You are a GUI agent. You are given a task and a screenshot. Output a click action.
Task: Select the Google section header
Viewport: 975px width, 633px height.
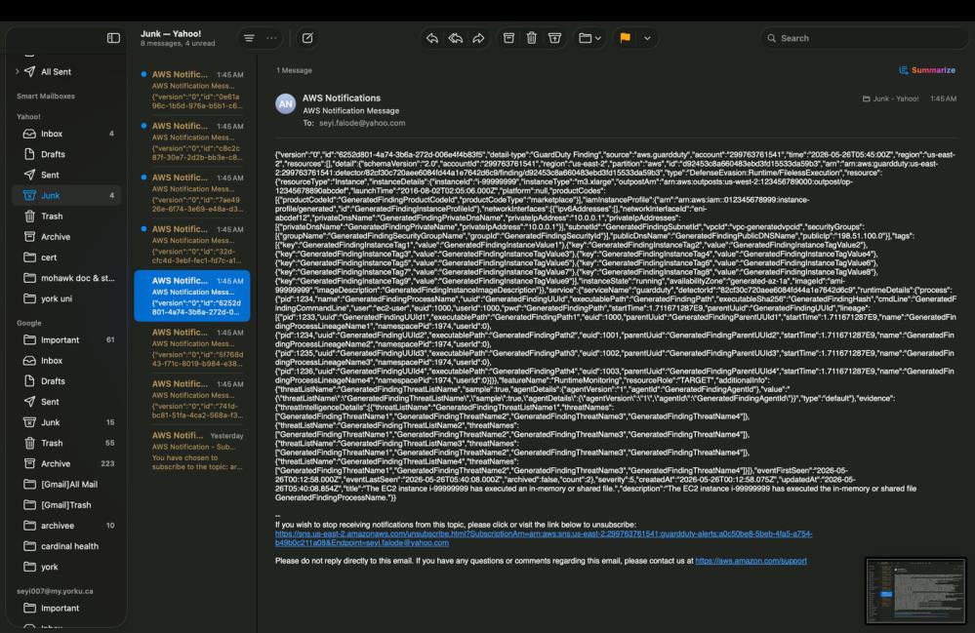29,323
